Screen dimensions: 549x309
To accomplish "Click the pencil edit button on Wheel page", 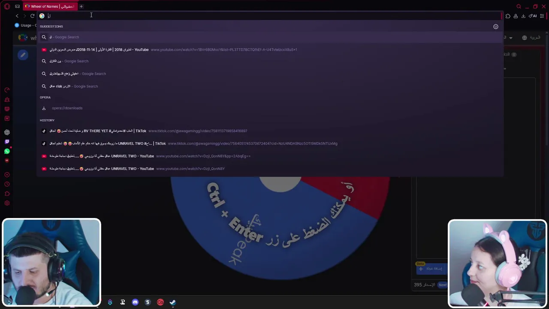I will [23, 55].
